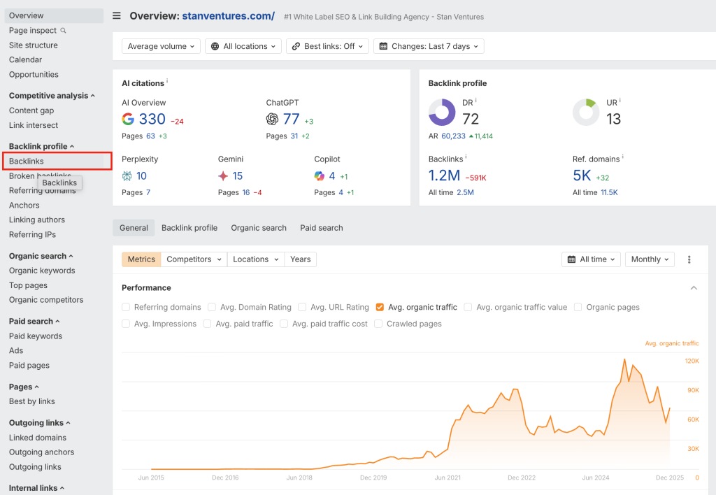Disable the Avg. organic traffic checkbox
Image resolution: width=716 pixels, height=495 pixels.
tap(380, 307)
